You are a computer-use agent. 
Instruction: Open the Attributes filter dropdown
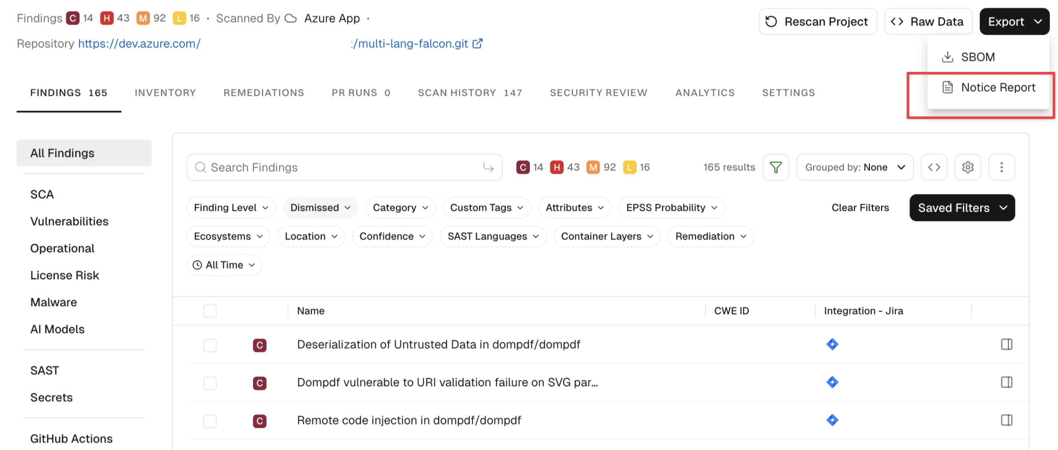575,208
